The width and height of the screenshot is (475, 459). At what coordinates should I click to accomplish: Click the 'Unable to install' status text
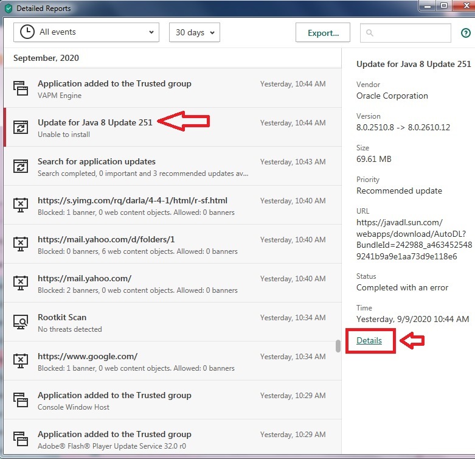pyautogui.click(x=64, y=135)
